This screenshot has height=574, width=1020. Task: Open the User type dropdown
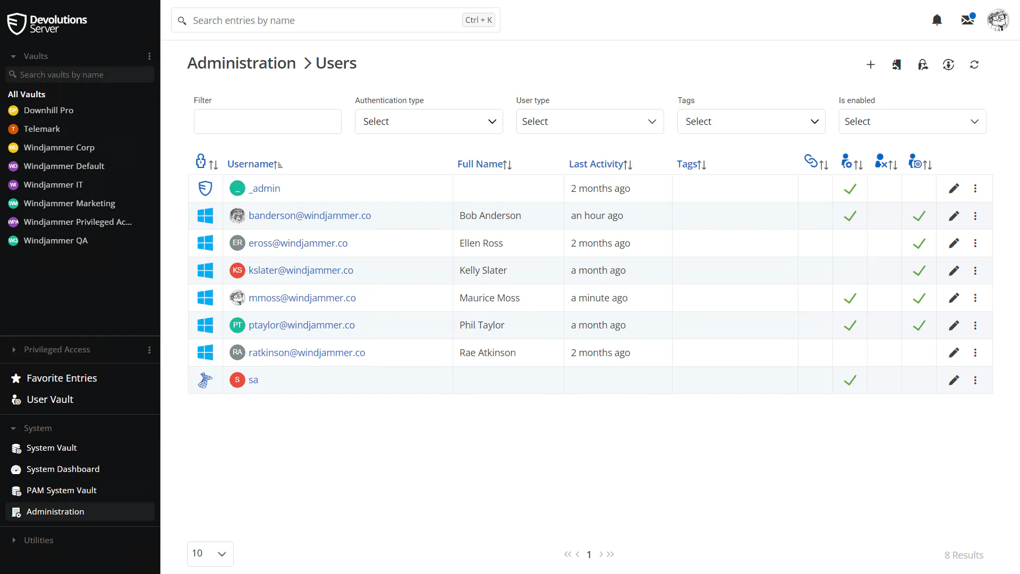[x=590, y=122]
